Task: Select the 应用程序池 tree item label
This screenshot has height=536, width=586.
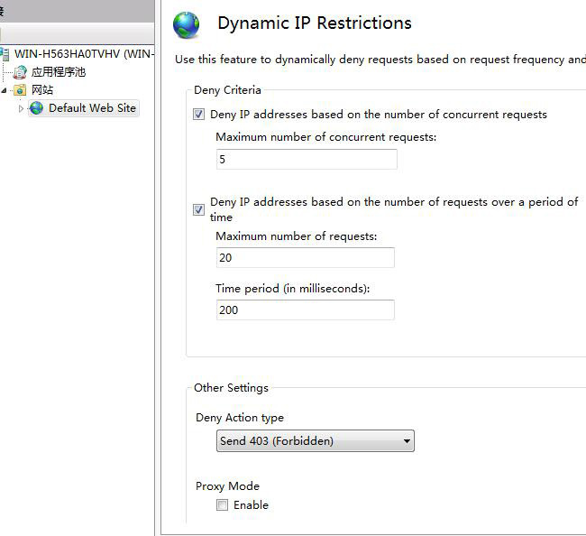Action: point(59,72)
